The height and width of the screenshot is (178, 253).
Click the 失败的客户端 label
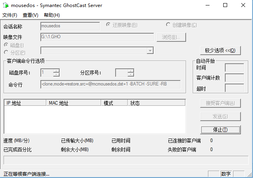click(x=182, y=150)
